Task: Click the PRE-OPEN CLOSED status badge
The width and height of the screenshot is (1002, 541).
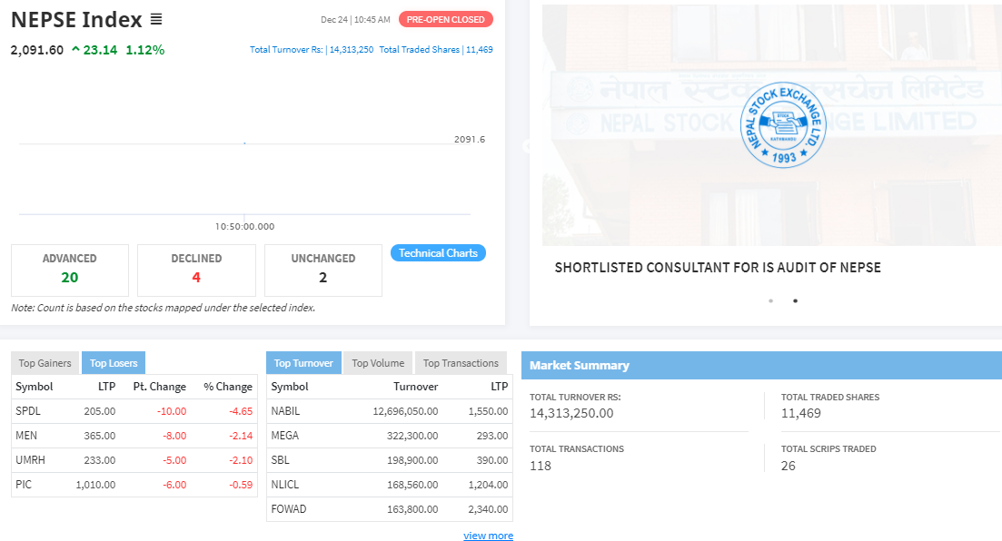Action: pyautogui.click(x=445, y=19)
